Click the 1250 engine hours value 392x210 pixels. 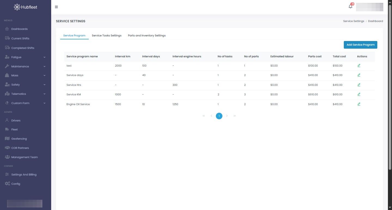pyautogui.click(x=175, y=104)
